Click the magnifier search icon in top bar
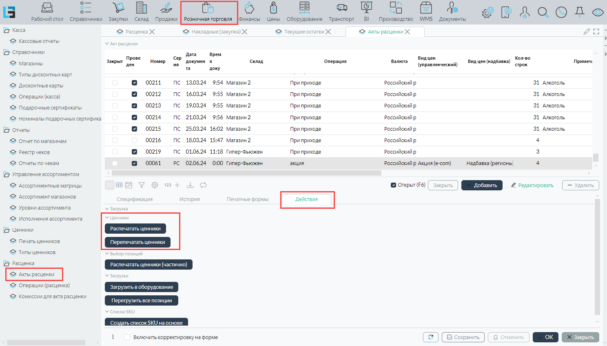The width and height of the screenshot is (607, 346). 543,13
